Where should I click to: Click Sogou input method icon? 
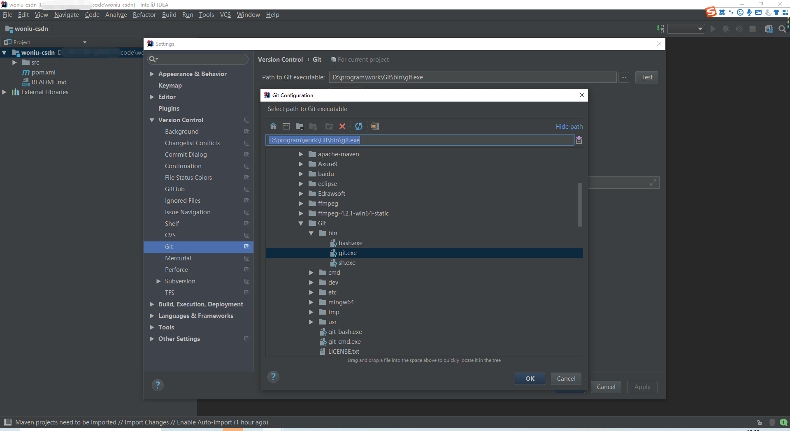point(711,12)
